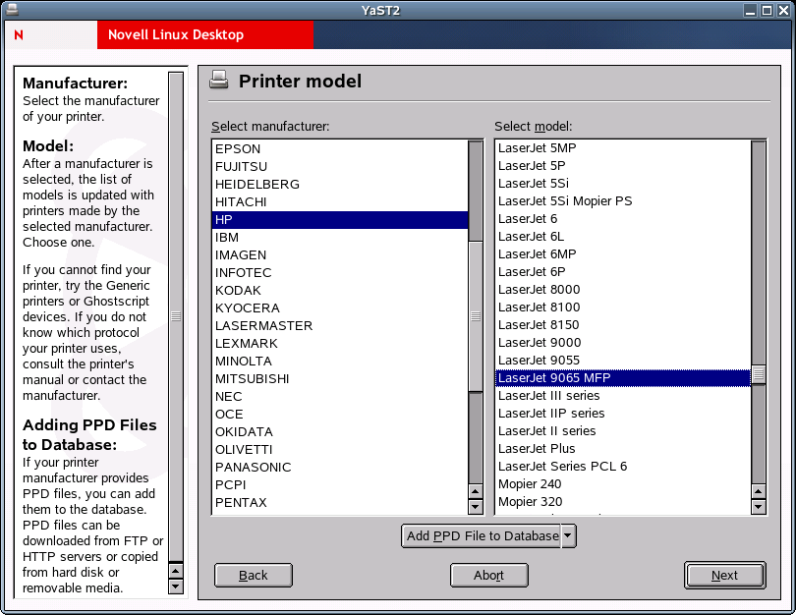Abort the printer setup
The height and width of the screenshot is (615, 796).
(488, 575)
